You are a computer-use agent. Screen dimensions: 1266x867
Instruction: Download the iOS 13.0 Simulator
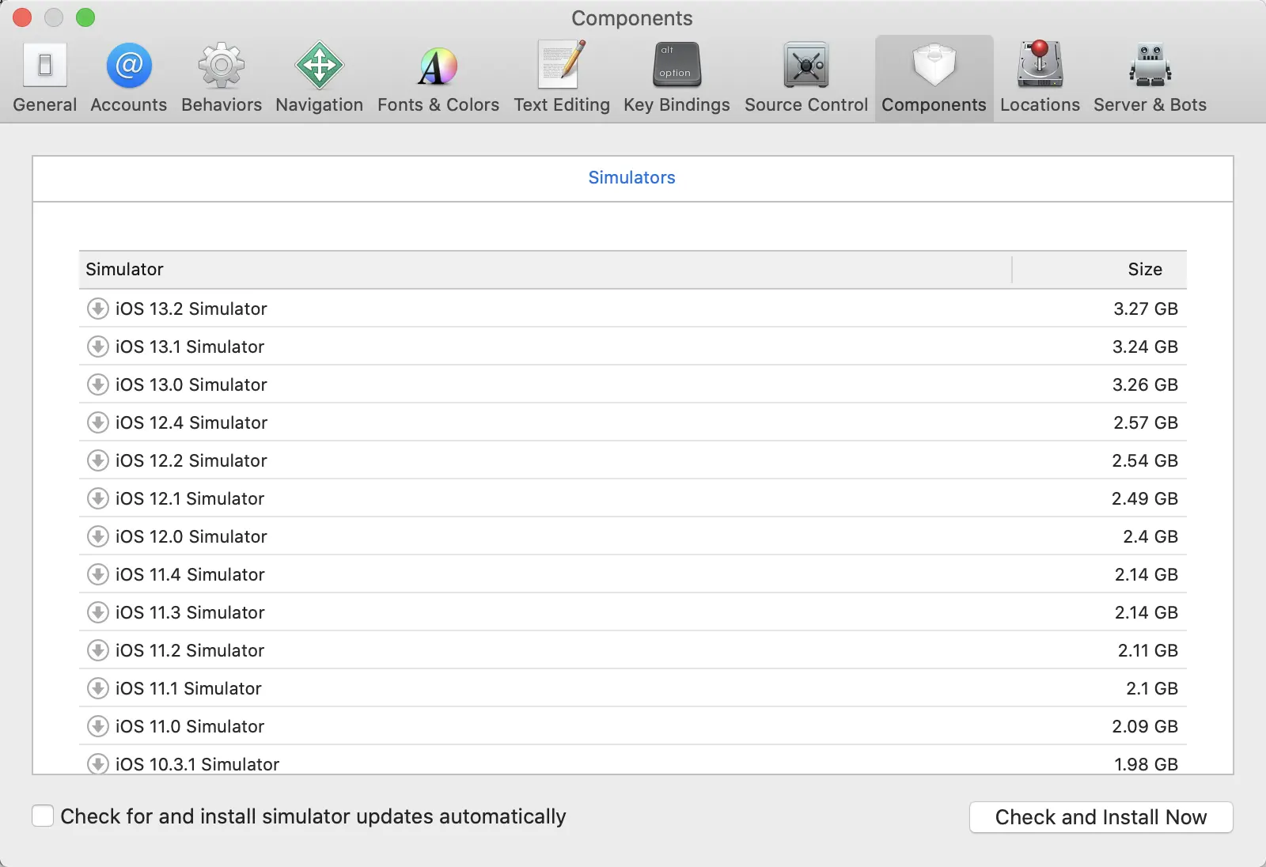tap(97, 384)
